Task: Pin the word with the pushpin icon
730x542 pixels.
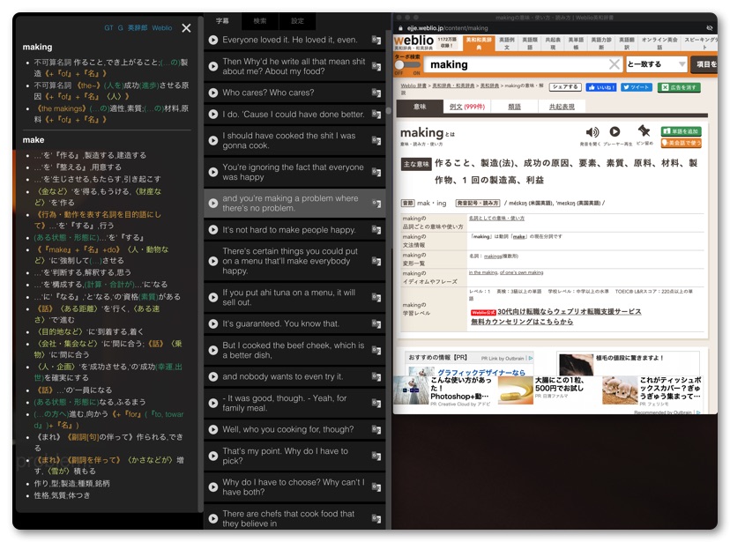Action: coord(644,131)
